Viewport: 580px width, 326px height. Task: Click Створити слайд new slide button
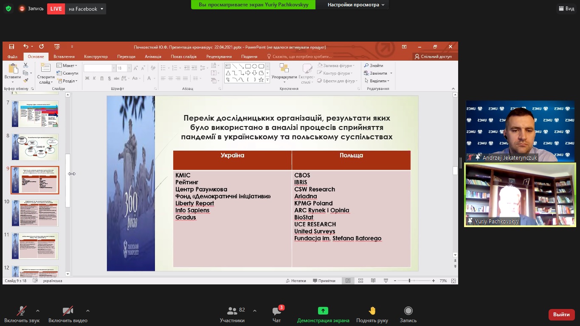click(x=45, y=74)
